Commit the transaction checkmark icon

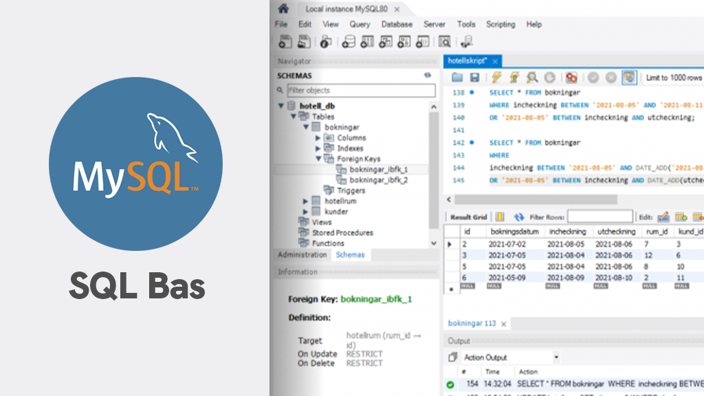pyautogui.click(x=593, y=77)
